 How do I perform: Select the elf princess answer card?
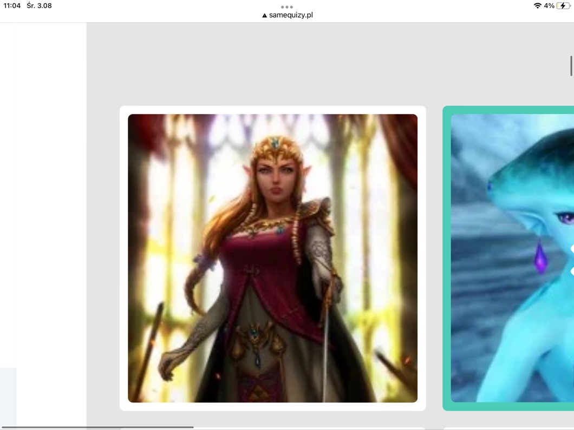(x=272, y=258)
